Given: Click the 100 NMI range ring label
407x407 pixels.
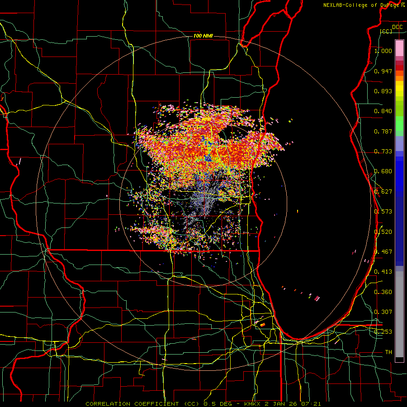Looking at the screenshot, I should coord(203,36).
